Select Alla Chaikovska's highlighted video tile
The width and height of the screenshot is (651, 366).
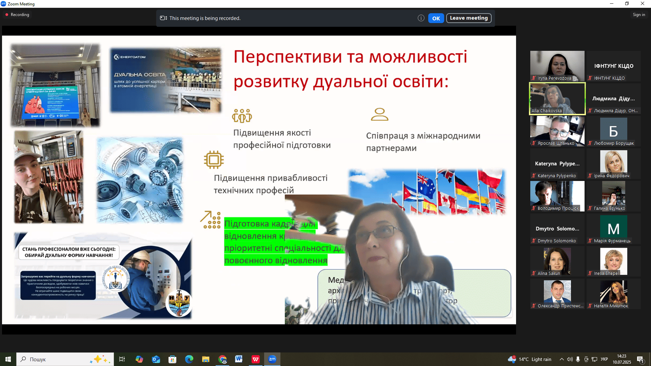coord(557,99)
